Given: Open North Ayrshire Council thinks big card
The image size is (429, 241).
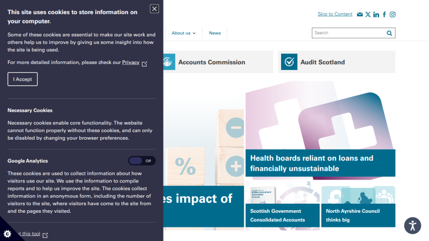Looking at the screenshot, I should coord(358,215).
